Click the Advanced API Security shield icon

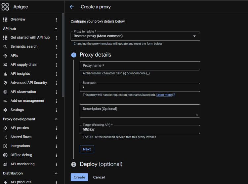coord(5,83)
